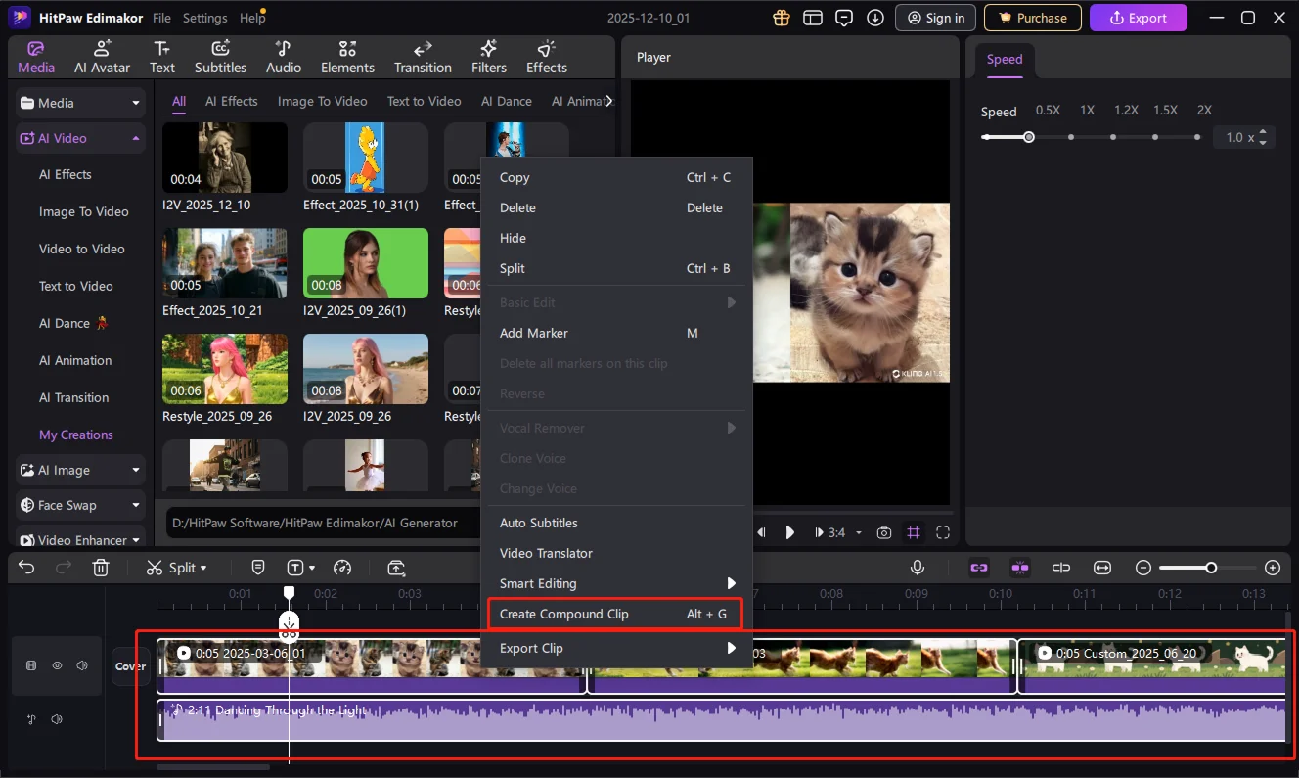Open the Transition tool
This screenshot has width=1299, height=778.
point(422,56)
